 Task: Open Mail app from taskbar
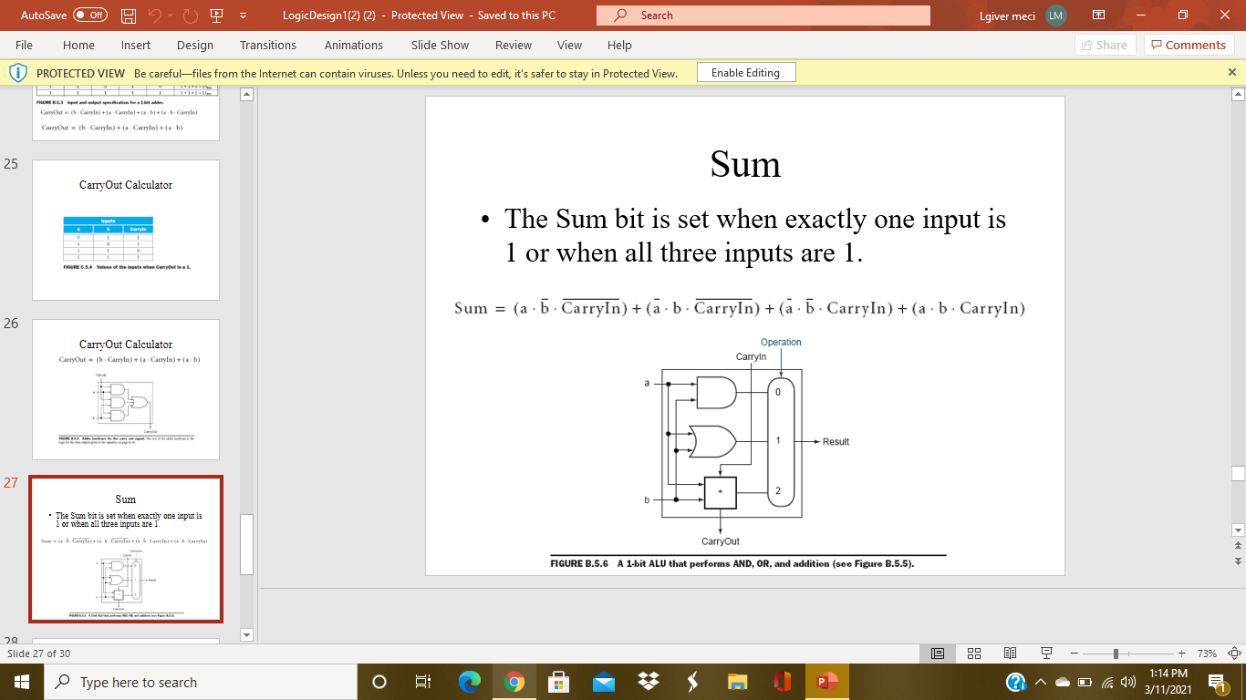click(603, 682)
